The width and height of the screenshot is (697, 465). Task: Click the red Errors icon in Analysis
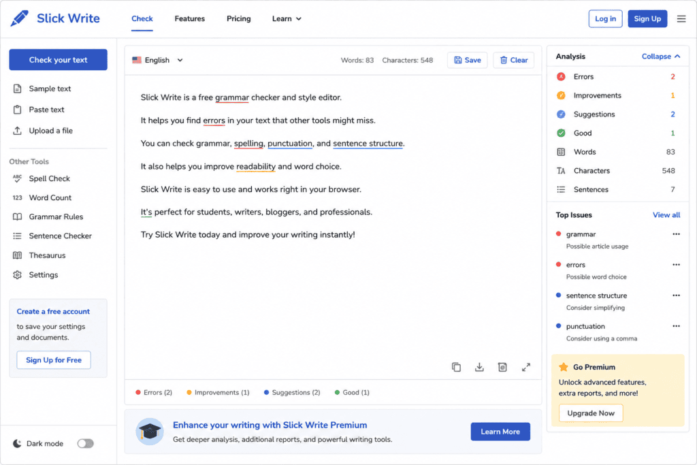click(561, 76)
